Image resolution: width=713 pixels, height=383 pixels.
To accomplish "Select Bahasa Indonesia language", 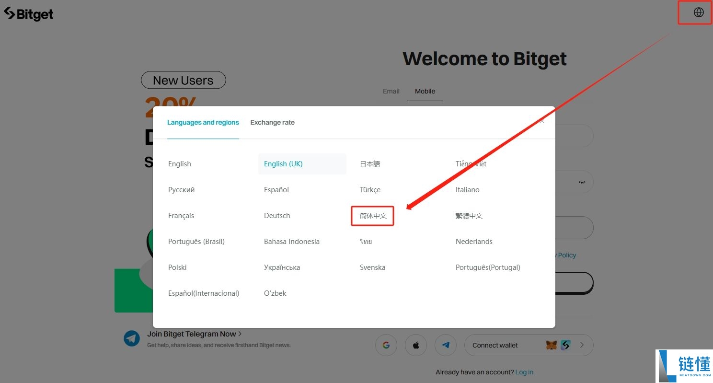I will [x=292, y=242].
